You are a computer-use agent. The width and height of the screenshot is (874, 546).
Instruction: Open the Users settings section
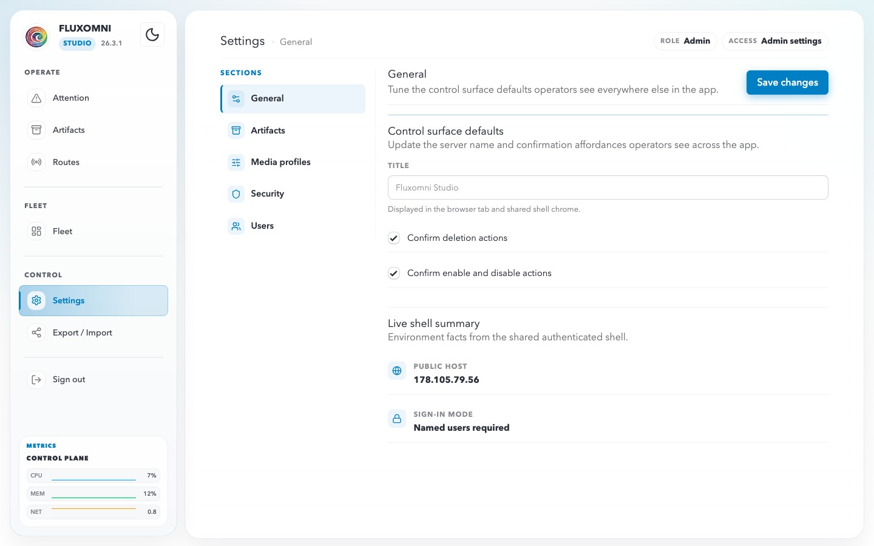click(x=293, y=226)
